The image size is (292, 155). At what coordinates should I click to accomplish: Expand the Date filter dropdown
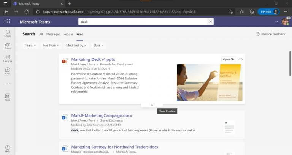coord(98,45)
